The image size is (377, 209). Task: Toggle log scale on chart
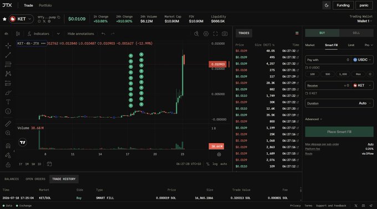215,164
